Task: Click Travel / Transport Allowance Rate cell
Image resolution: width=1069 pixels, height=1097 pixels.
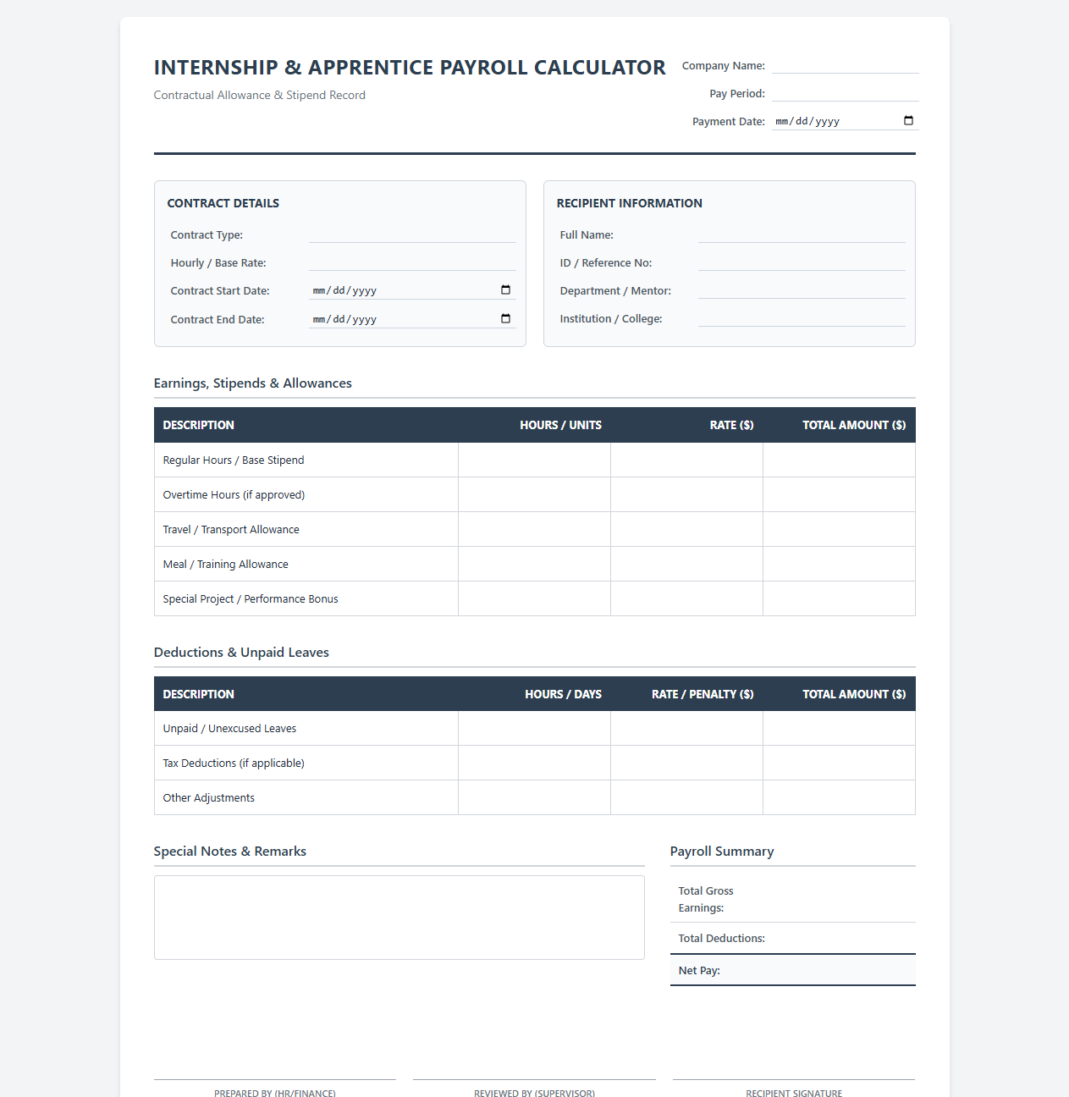Action: [x=686, y=529]
